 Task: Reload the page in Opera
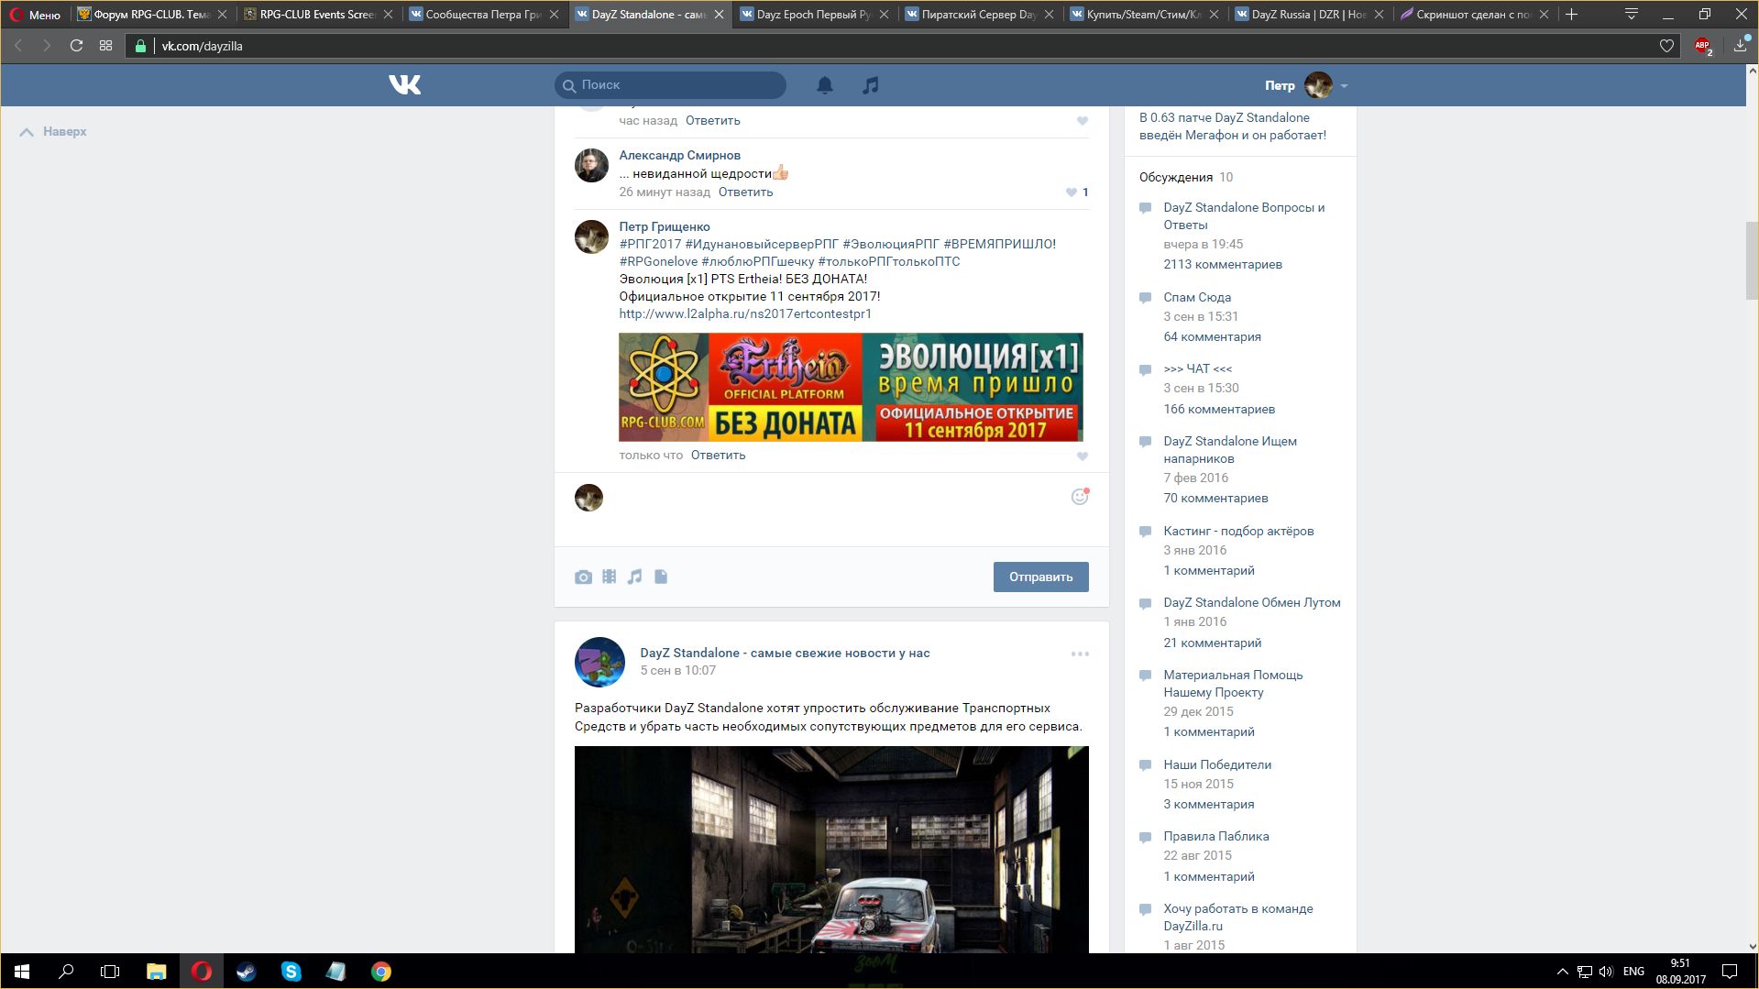77,46
